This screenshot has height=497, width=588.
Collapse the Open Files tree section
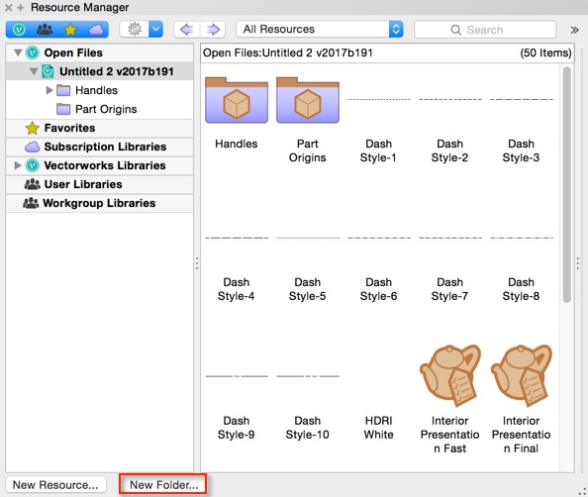(x=18, y=52)
